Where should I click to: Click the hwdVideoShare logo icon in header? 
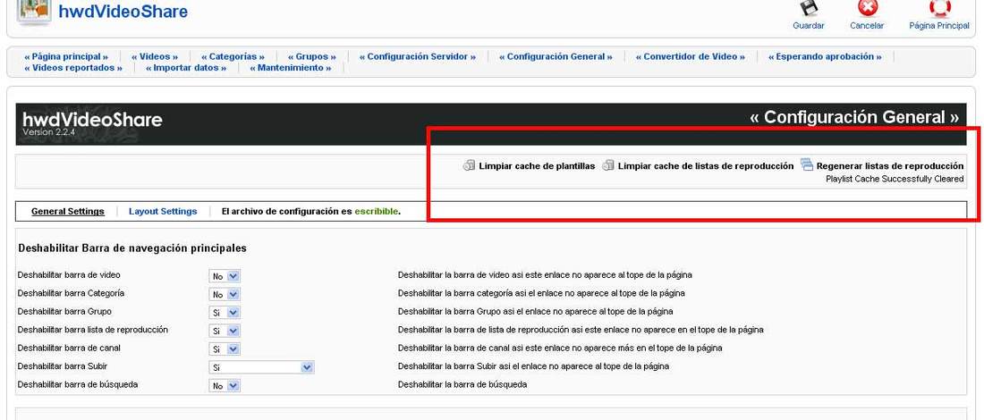[34, 12]
